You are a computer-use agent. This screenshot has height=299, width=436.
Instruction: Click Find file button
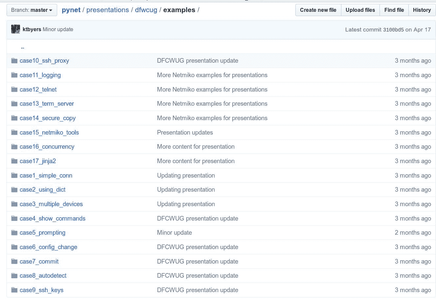pyautogui.click(x=394, y=10)
